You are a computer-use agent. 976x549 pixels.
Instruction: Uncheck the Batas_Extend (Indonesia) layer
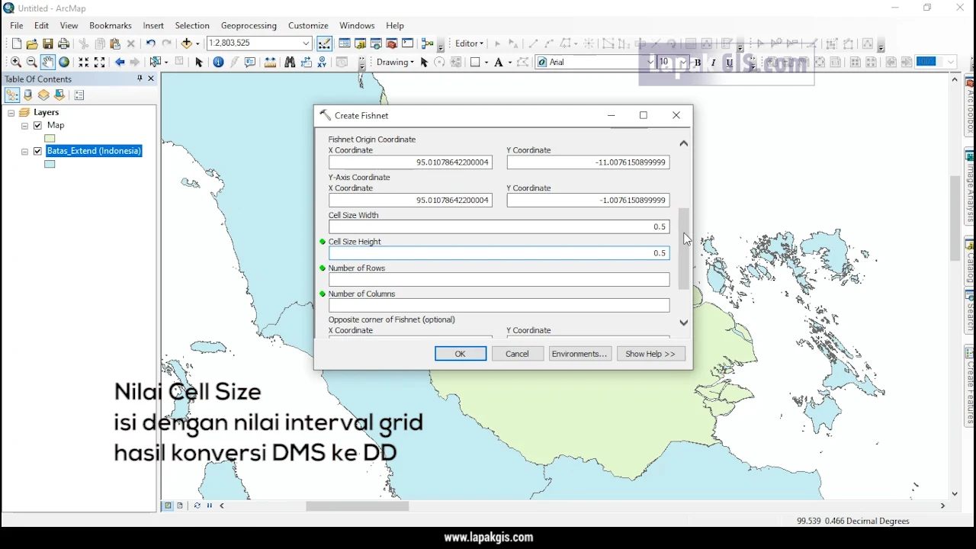(37, 151)
